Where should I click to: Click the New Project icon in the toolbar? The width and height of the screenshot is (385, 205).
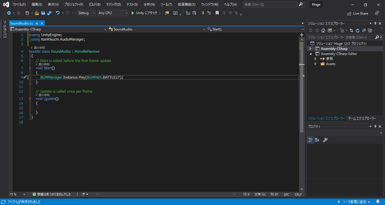[27, 13]
